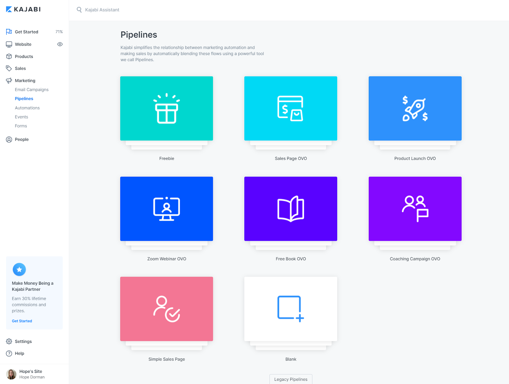509x384 pixels.
Task: Open Settings from the sidebar
Action: 23,341
